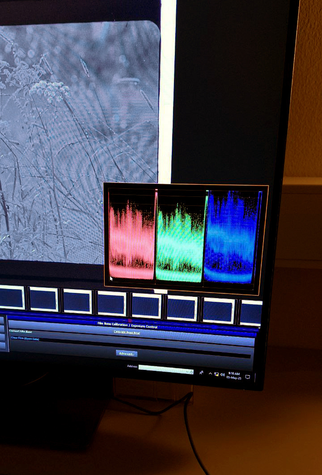
Task: Click the 9:10 AM clock in taskbar
Action: pos(234,376)
